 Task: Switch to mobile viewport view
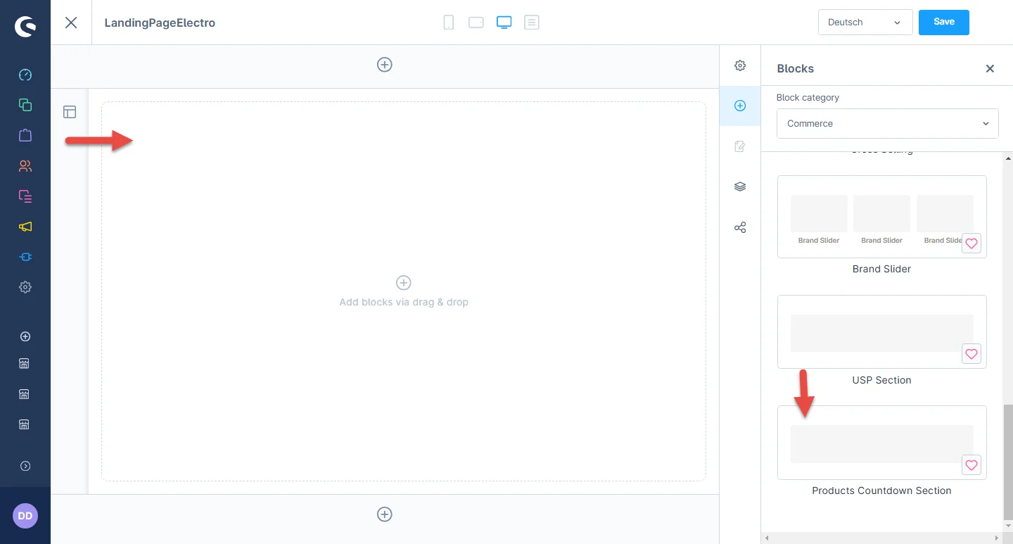click(x=448, y=23)
